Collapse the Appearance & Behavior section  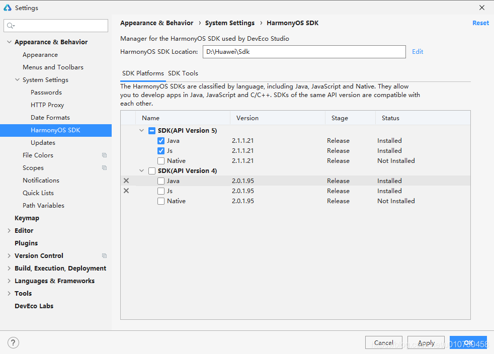(9, 42)
